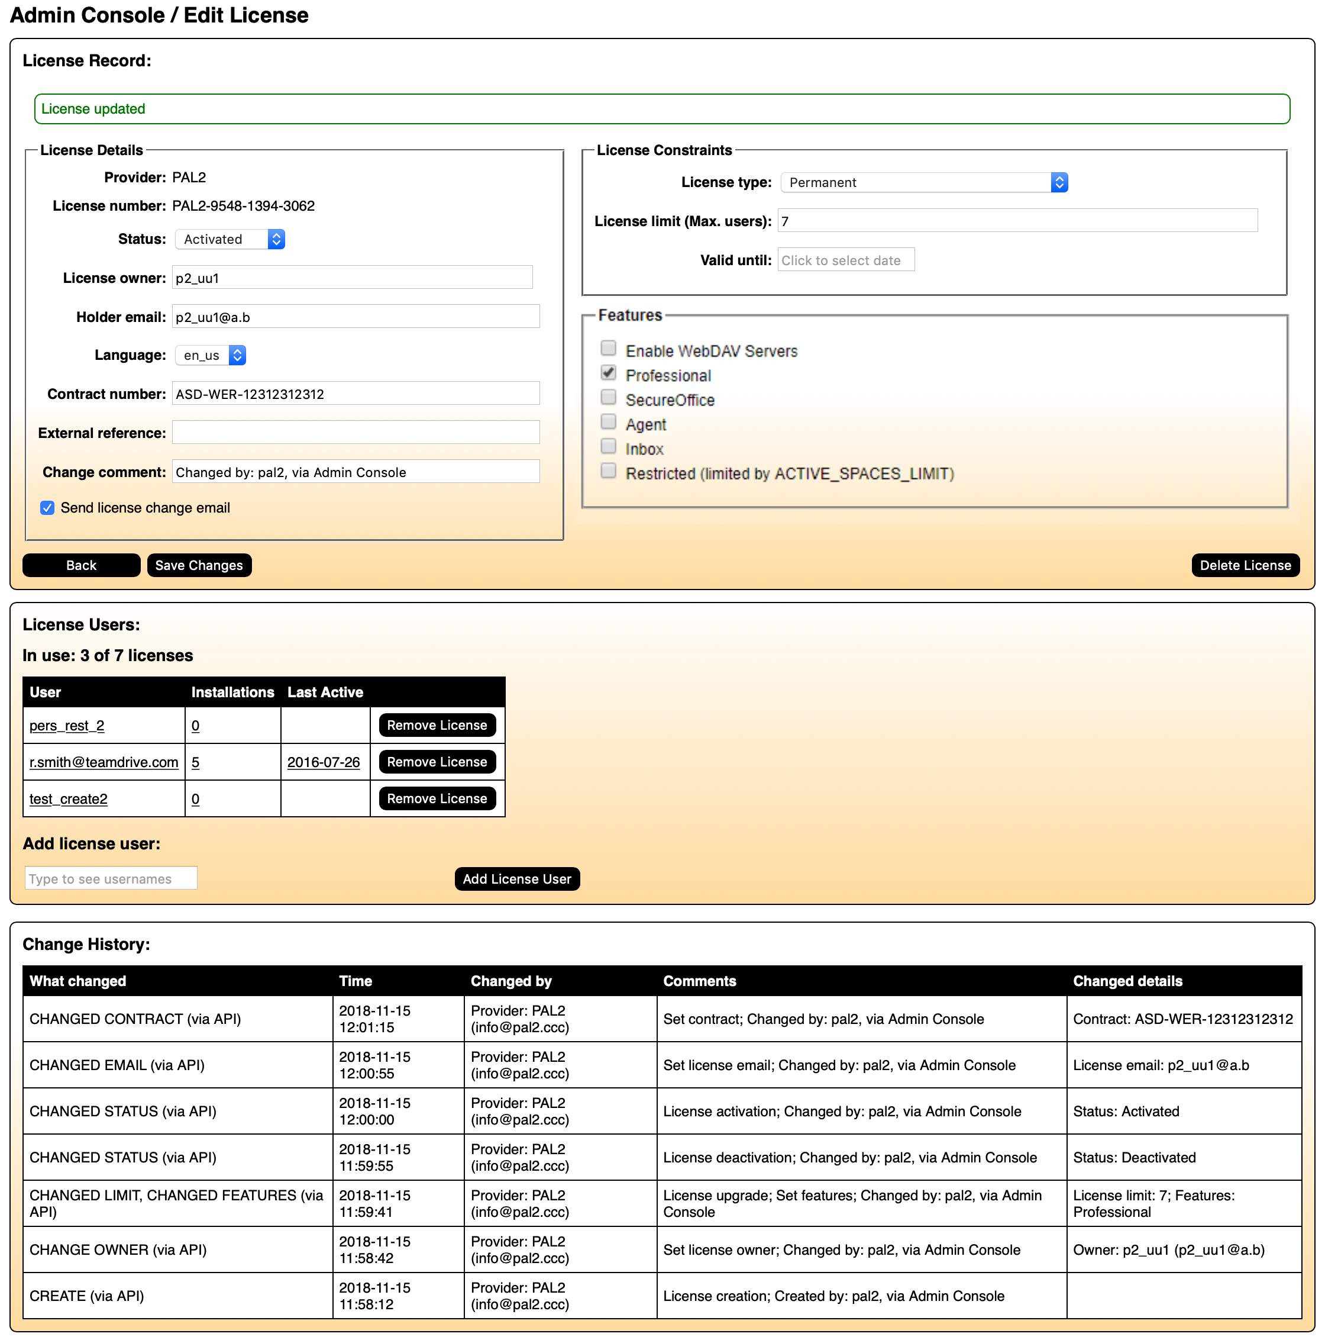Click the Valid until date selector
The image size is (1325, 1340).
click(845, 259)
